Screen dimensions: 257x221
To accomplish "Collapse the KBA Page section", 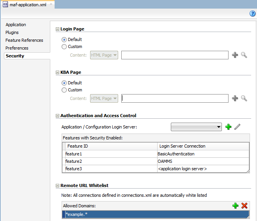I will [x=57, y=73].
